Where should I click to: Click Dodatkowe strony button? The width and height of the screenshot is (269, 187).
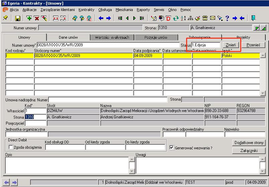249,143
